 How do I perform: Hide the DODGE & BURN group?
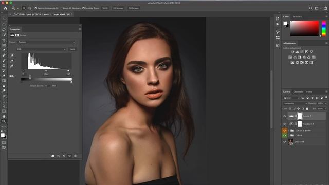point(284,131)
